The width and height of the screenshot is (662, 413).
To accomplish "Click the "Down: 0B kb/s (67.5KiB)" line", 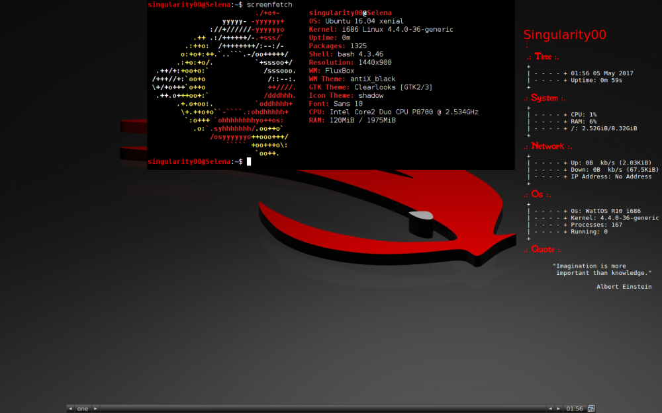I will [x=615, y=170].
